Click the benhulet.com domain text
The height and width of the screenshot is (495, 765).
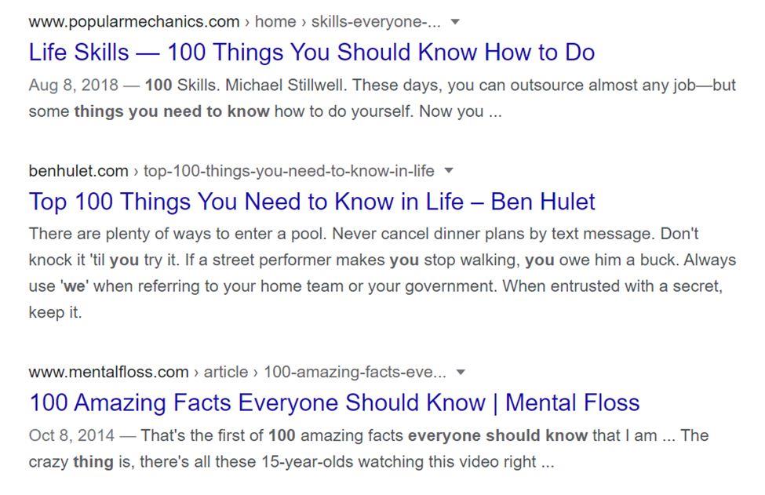pyautogui.click(x=78, y=171)
